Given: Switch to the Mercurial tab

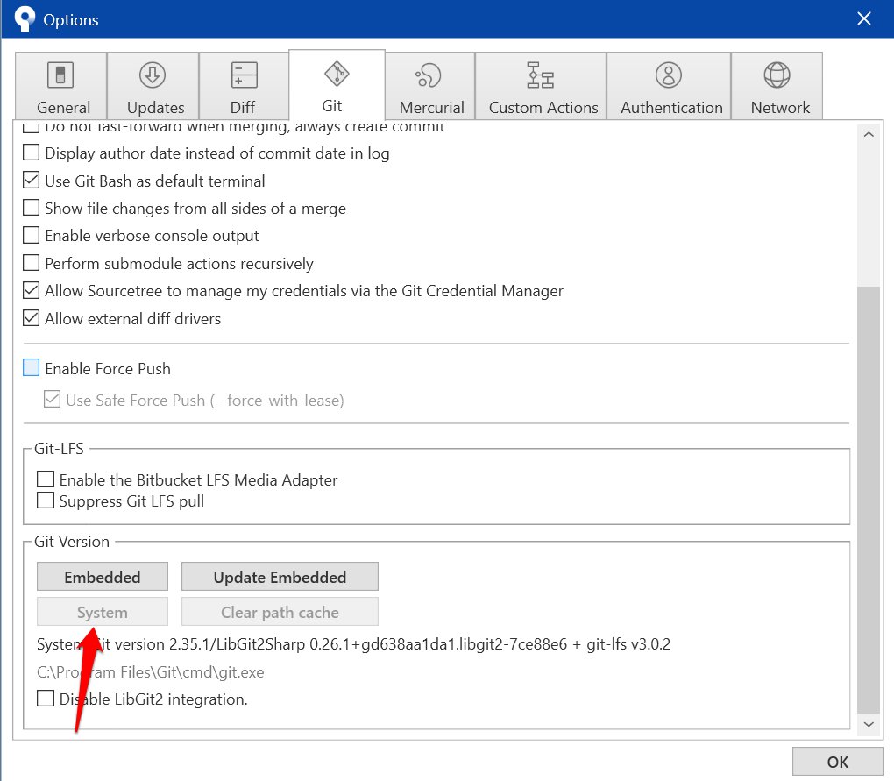Looking at the screenshot, I should (x=429, y=86).
